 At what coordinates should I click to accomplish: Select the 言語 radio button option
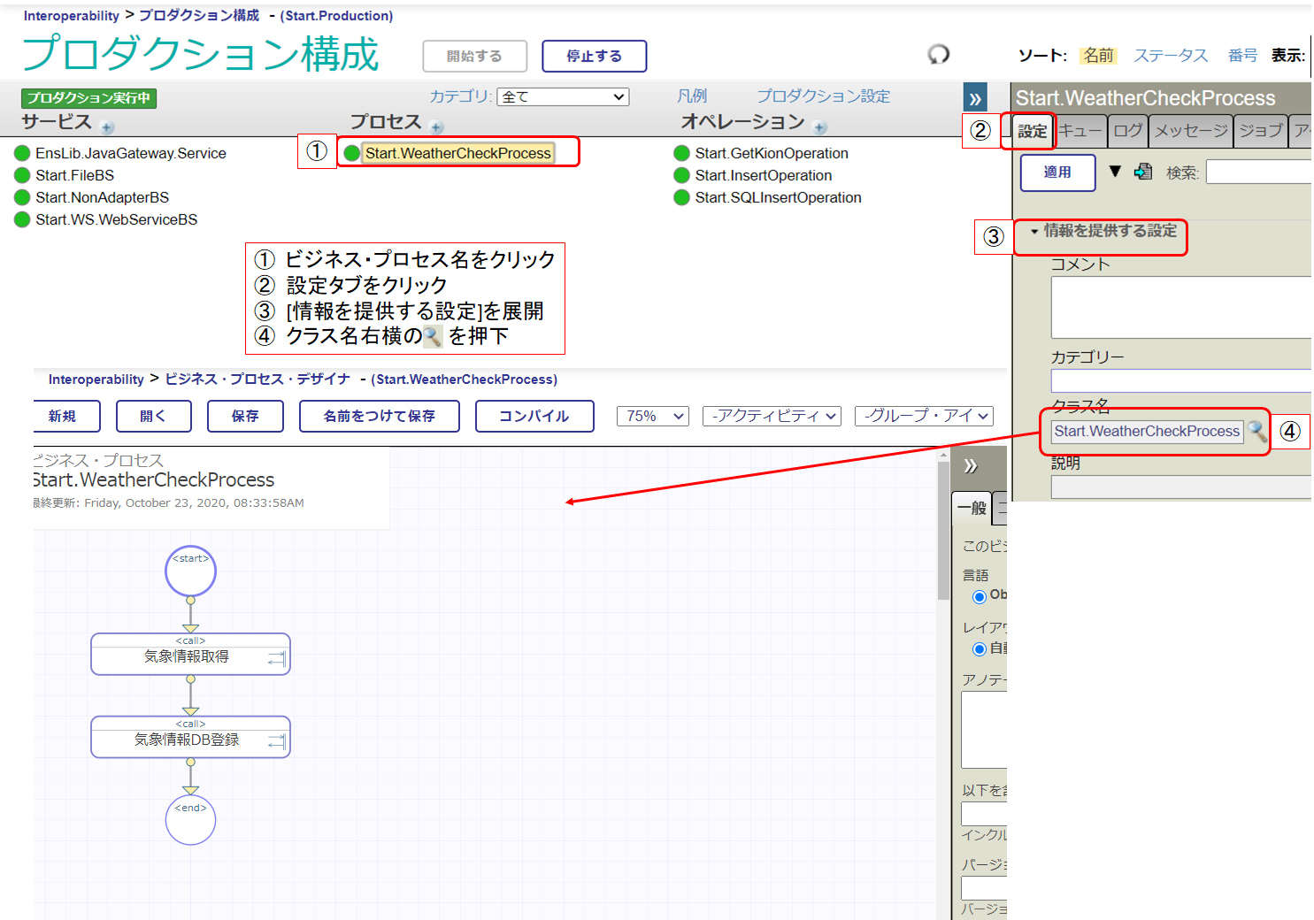click(x=980, y=597)
